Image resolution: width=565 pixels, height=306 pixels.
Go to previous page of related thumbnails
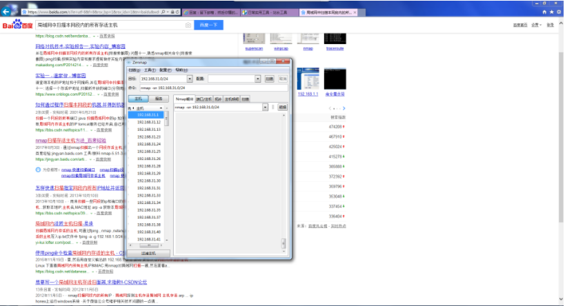pyautogui.click(x=330, y=108)
